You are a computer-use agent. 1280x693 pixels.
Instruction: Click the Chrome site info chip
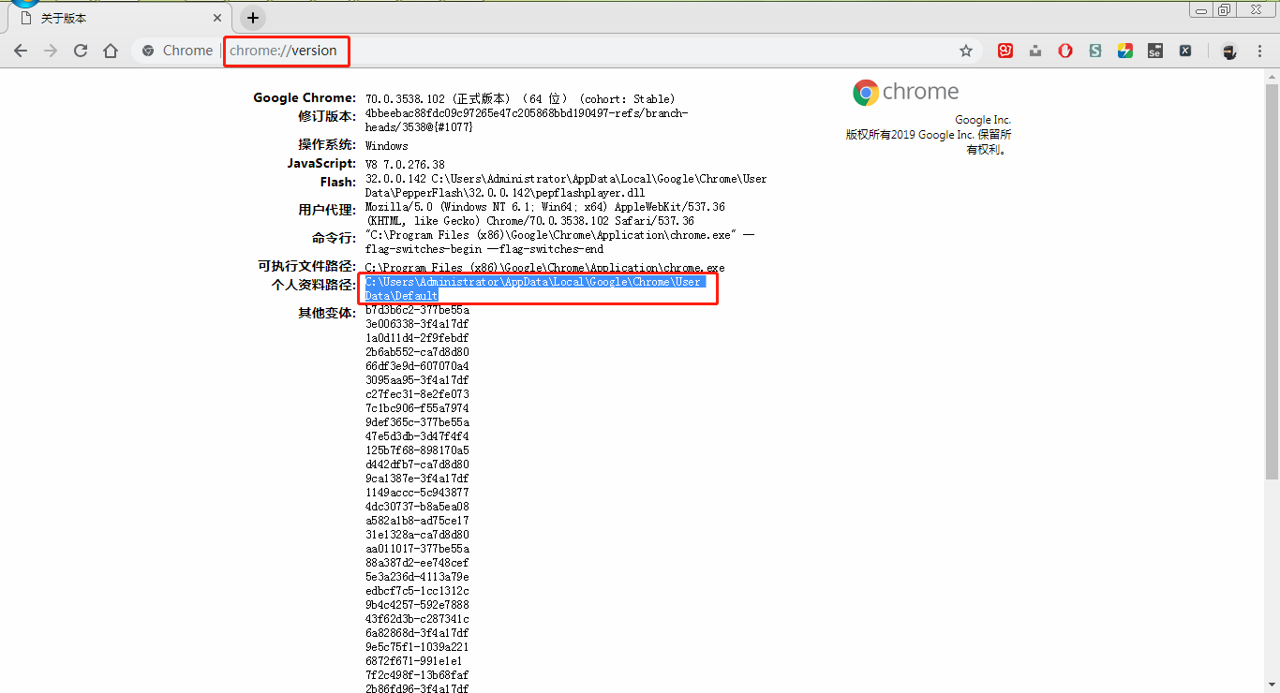pyautogui.click(x=177, y=51)
